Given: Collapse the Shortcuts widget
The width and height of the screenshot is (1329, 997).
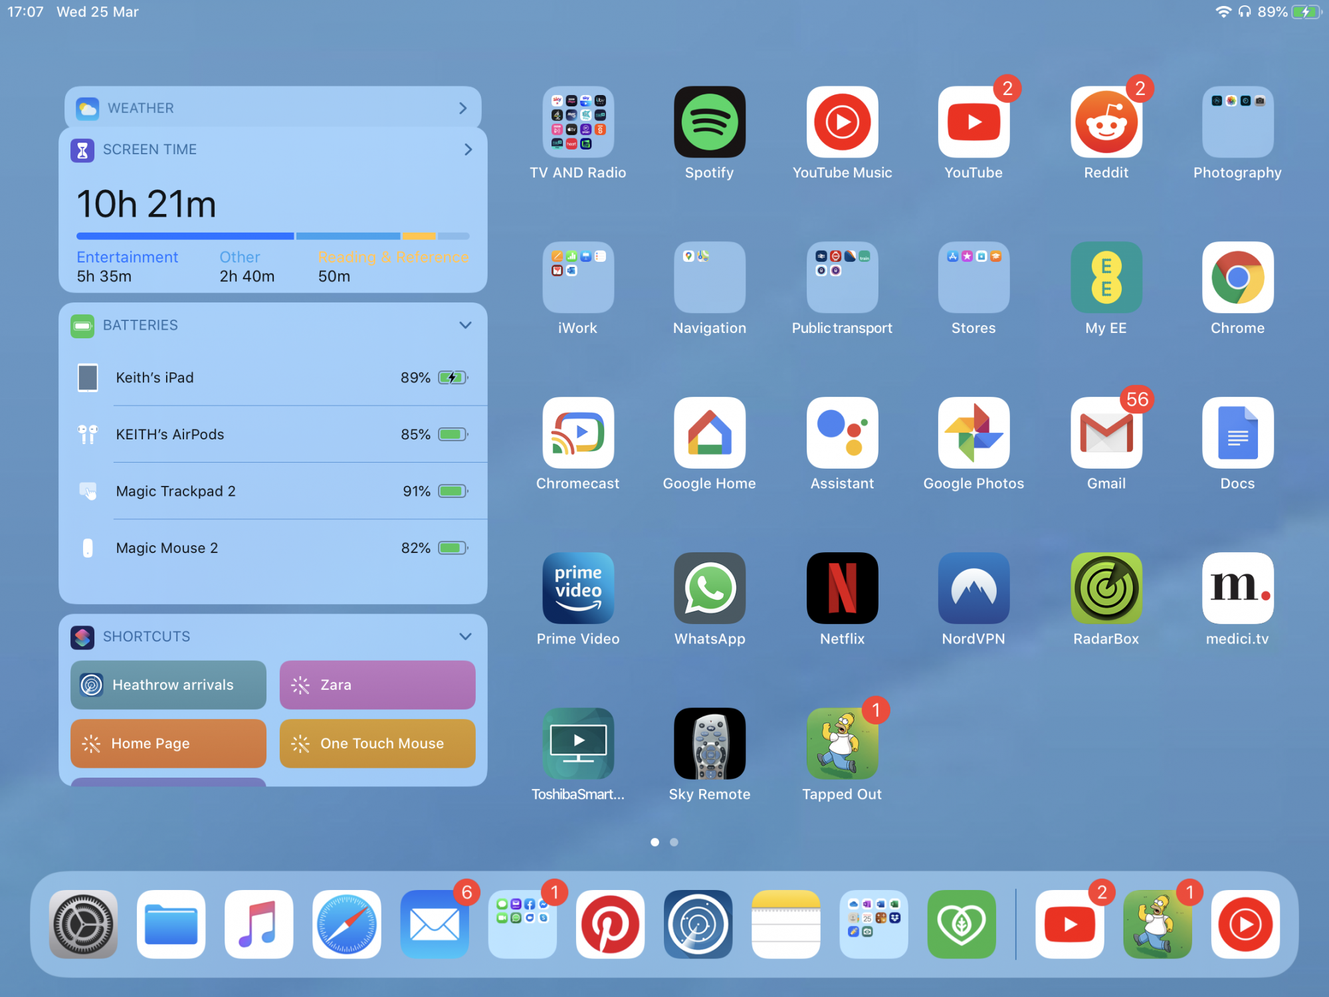Looking at the screenshot, I should pyautogui.click(x=465, y=636).
